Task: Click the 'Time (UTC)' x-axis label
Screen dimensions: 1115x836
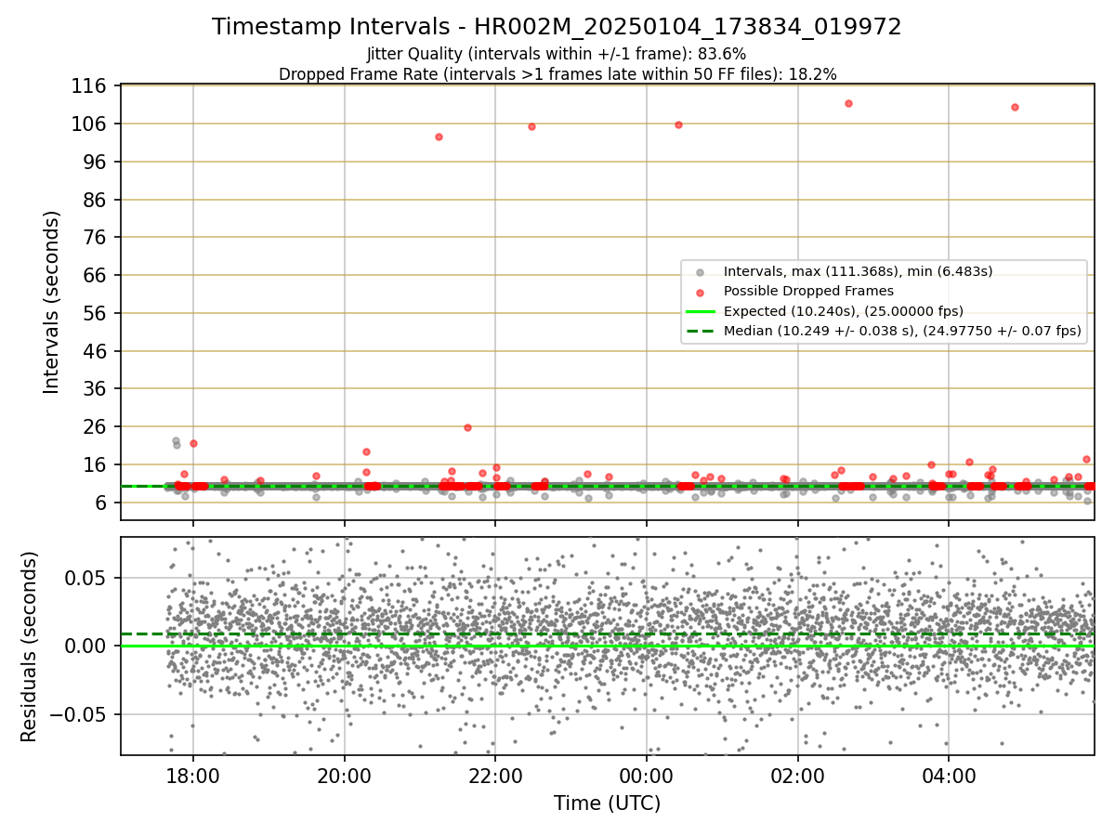Action: coord(608,803)
